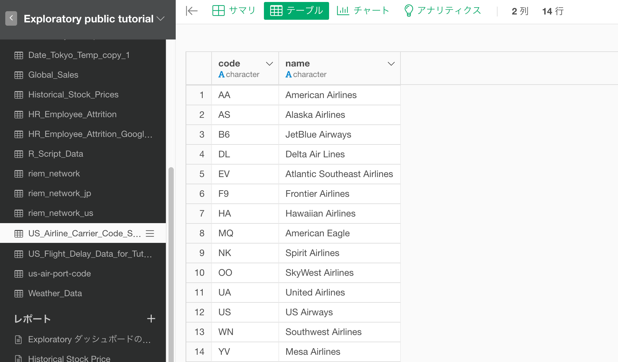The height and width of the screenshot is (362, 618).
Task: Click the Mesa Airlines cell
Action: [339, 352]
